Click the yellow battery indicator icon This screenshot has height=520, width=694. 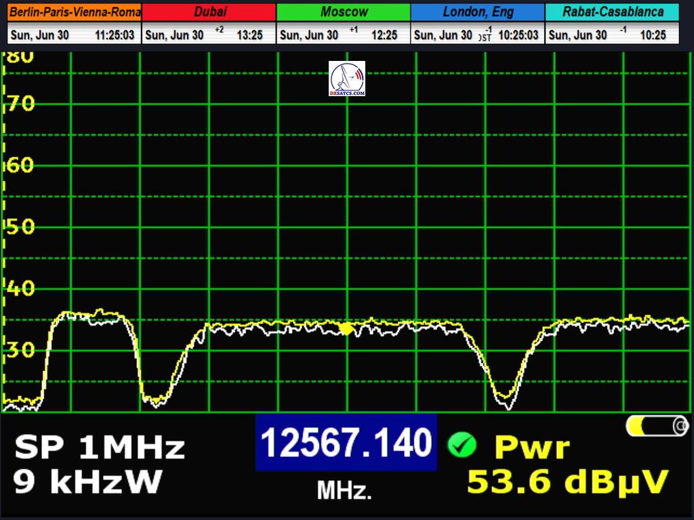pyautogui.click(x=657, y=426)
